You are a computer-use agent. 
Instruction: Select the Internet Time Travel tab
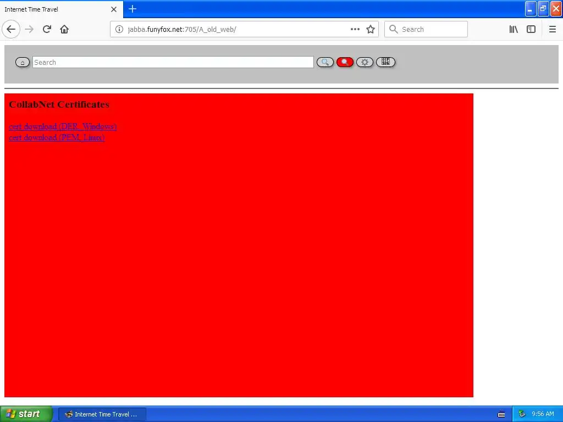62,9
